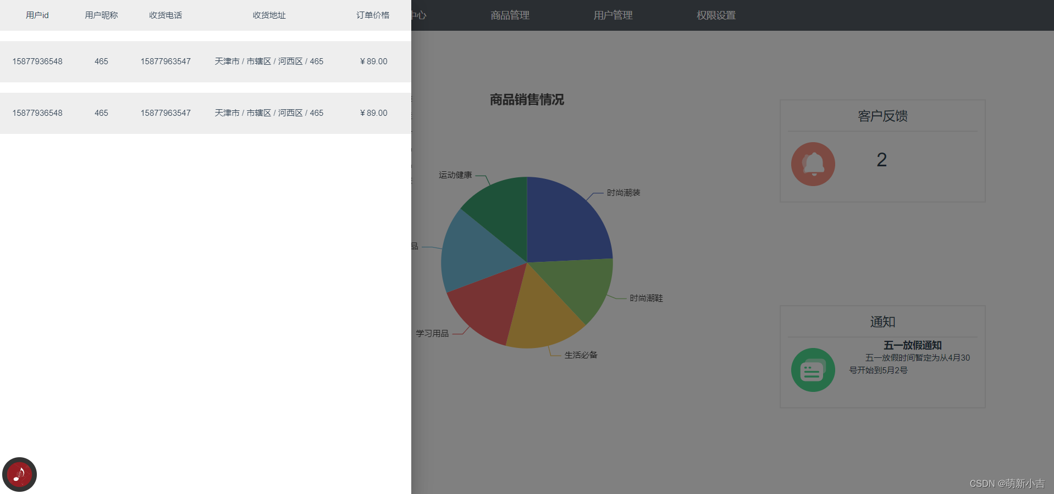This screenshot has height=494, width=1054.
Task: Open the 权限设置 menu
Action: (716, 15)
